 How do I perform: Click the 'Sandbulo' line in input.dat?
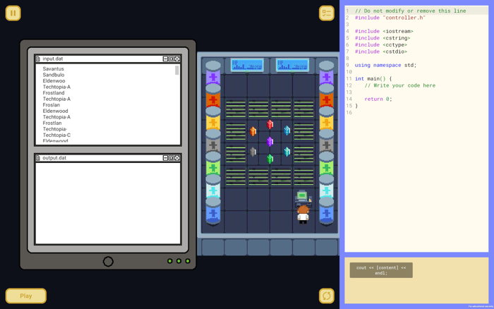click(54, 75)
